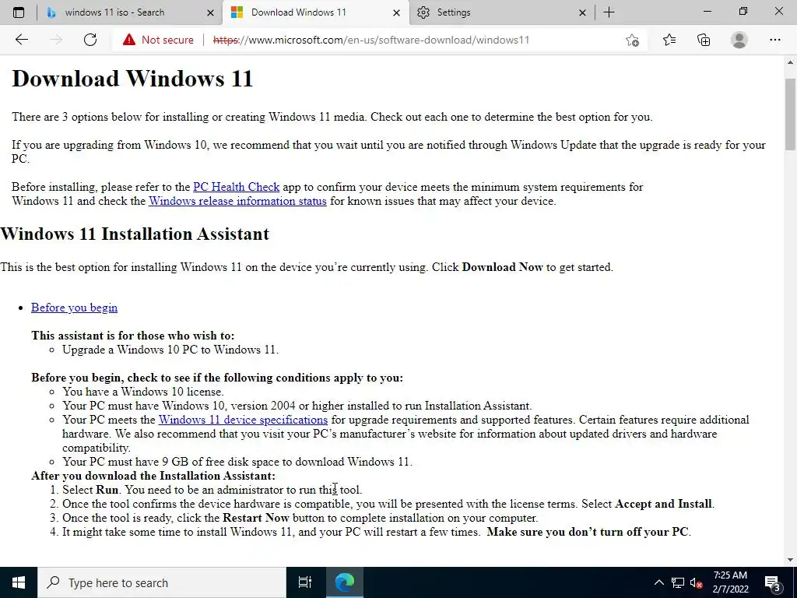Add this page to favorites star
797x598 pixels.
632,40
